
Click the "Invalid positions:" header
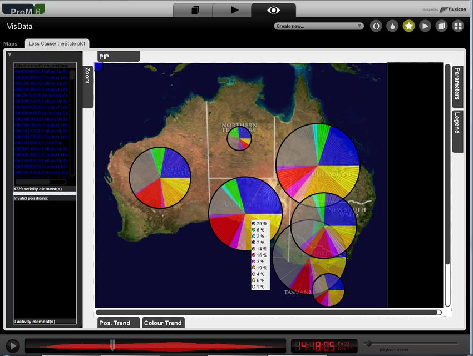coord(31,198)
